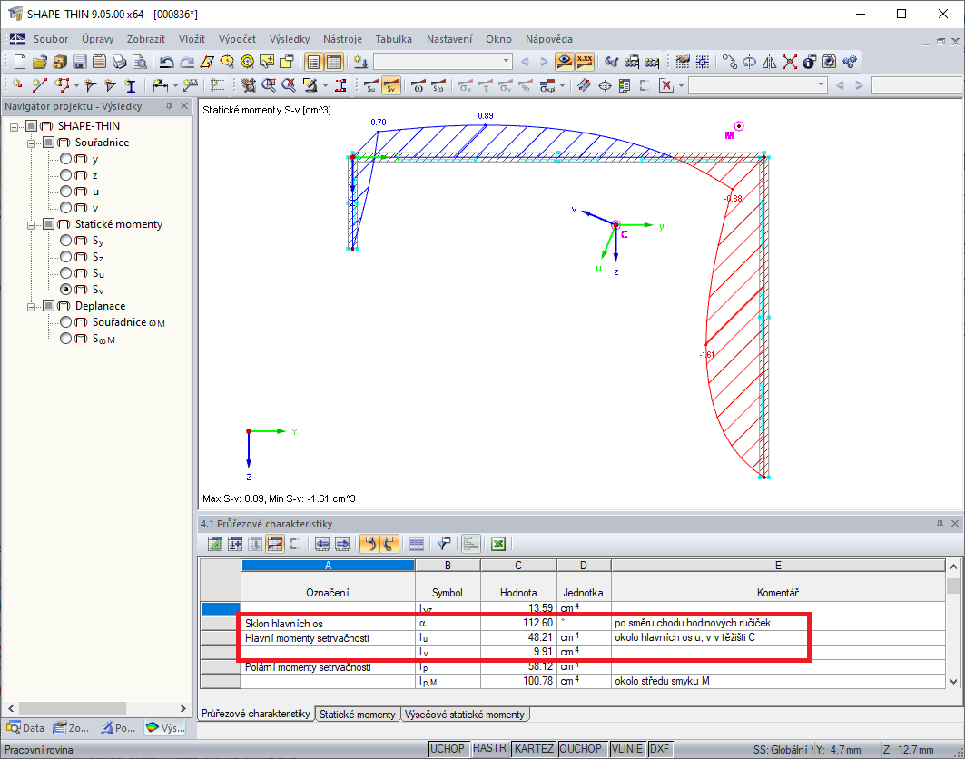Undo the last action
Screen dimensions: 965x759
pos(166,62)
